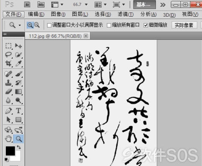Select the Eraser tool

[x=8, y=92]
